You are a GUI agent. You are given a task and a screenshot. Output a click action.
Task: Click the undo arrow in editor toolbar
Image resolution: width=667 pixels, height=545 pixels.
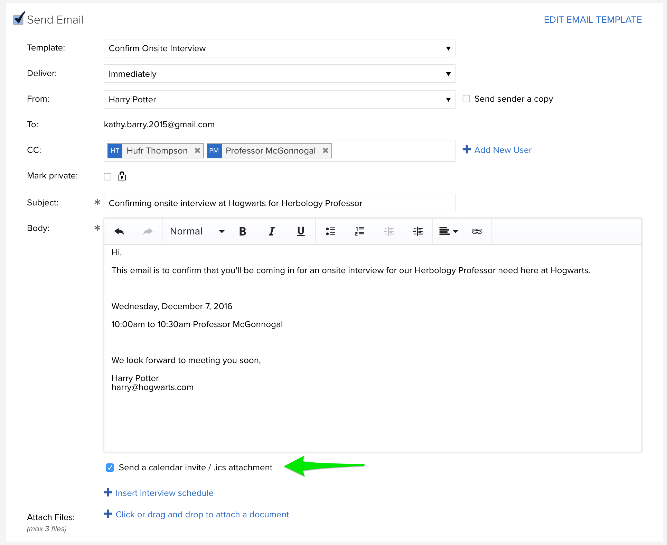tap(119, 231)
